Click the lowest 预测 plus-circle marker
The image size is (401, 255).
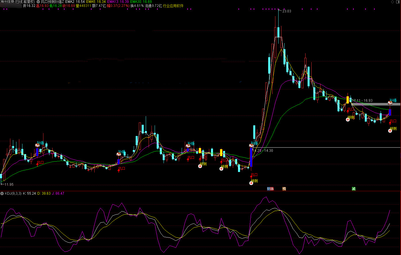pyautogui.click(x=251, y=183)
